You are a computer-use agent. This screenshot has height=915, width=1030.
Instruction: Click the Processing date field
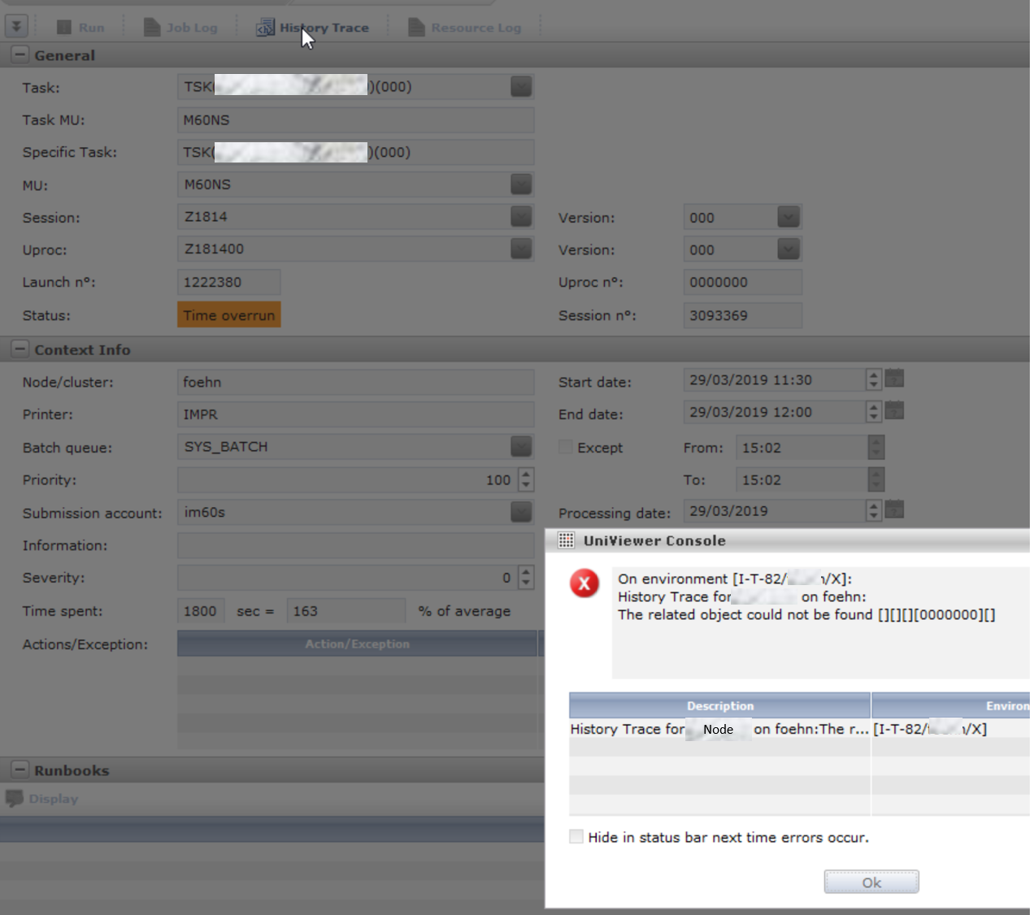tap(774, 511)
